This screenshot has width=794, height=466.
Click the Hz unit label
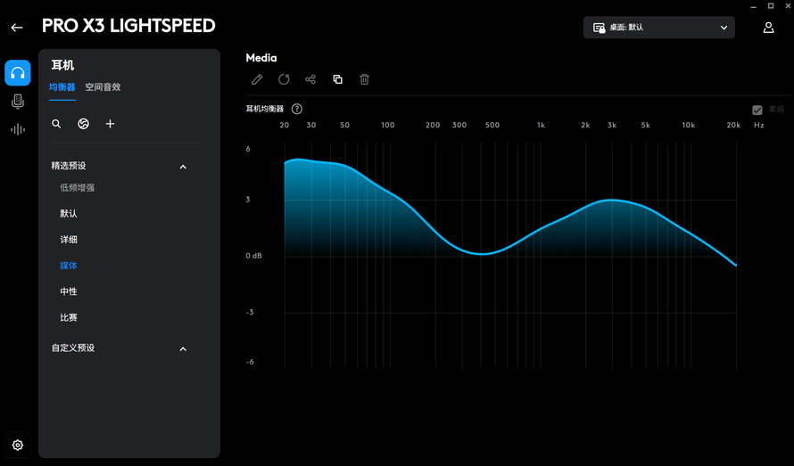tap(758, 125)
